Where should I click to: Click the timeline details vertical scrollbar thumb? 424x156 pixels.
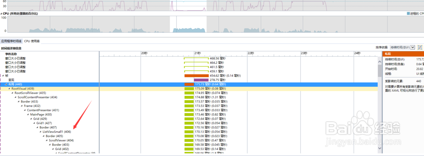tap(379, 70)
